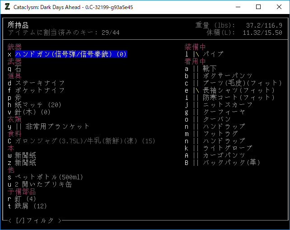Click the パイプ wielded item
The image size is (290, 230).
pos(212,54)
